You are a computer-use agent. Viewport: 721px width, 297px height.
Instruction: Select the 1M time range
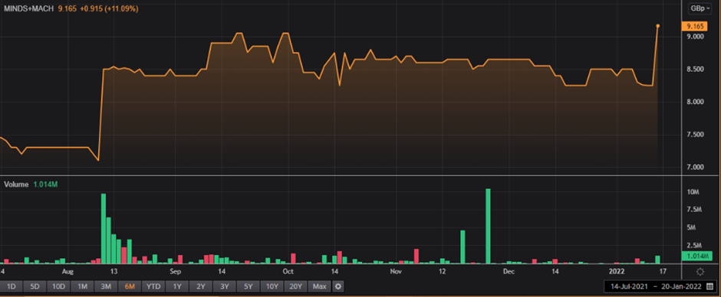click(x=82, y=286)
